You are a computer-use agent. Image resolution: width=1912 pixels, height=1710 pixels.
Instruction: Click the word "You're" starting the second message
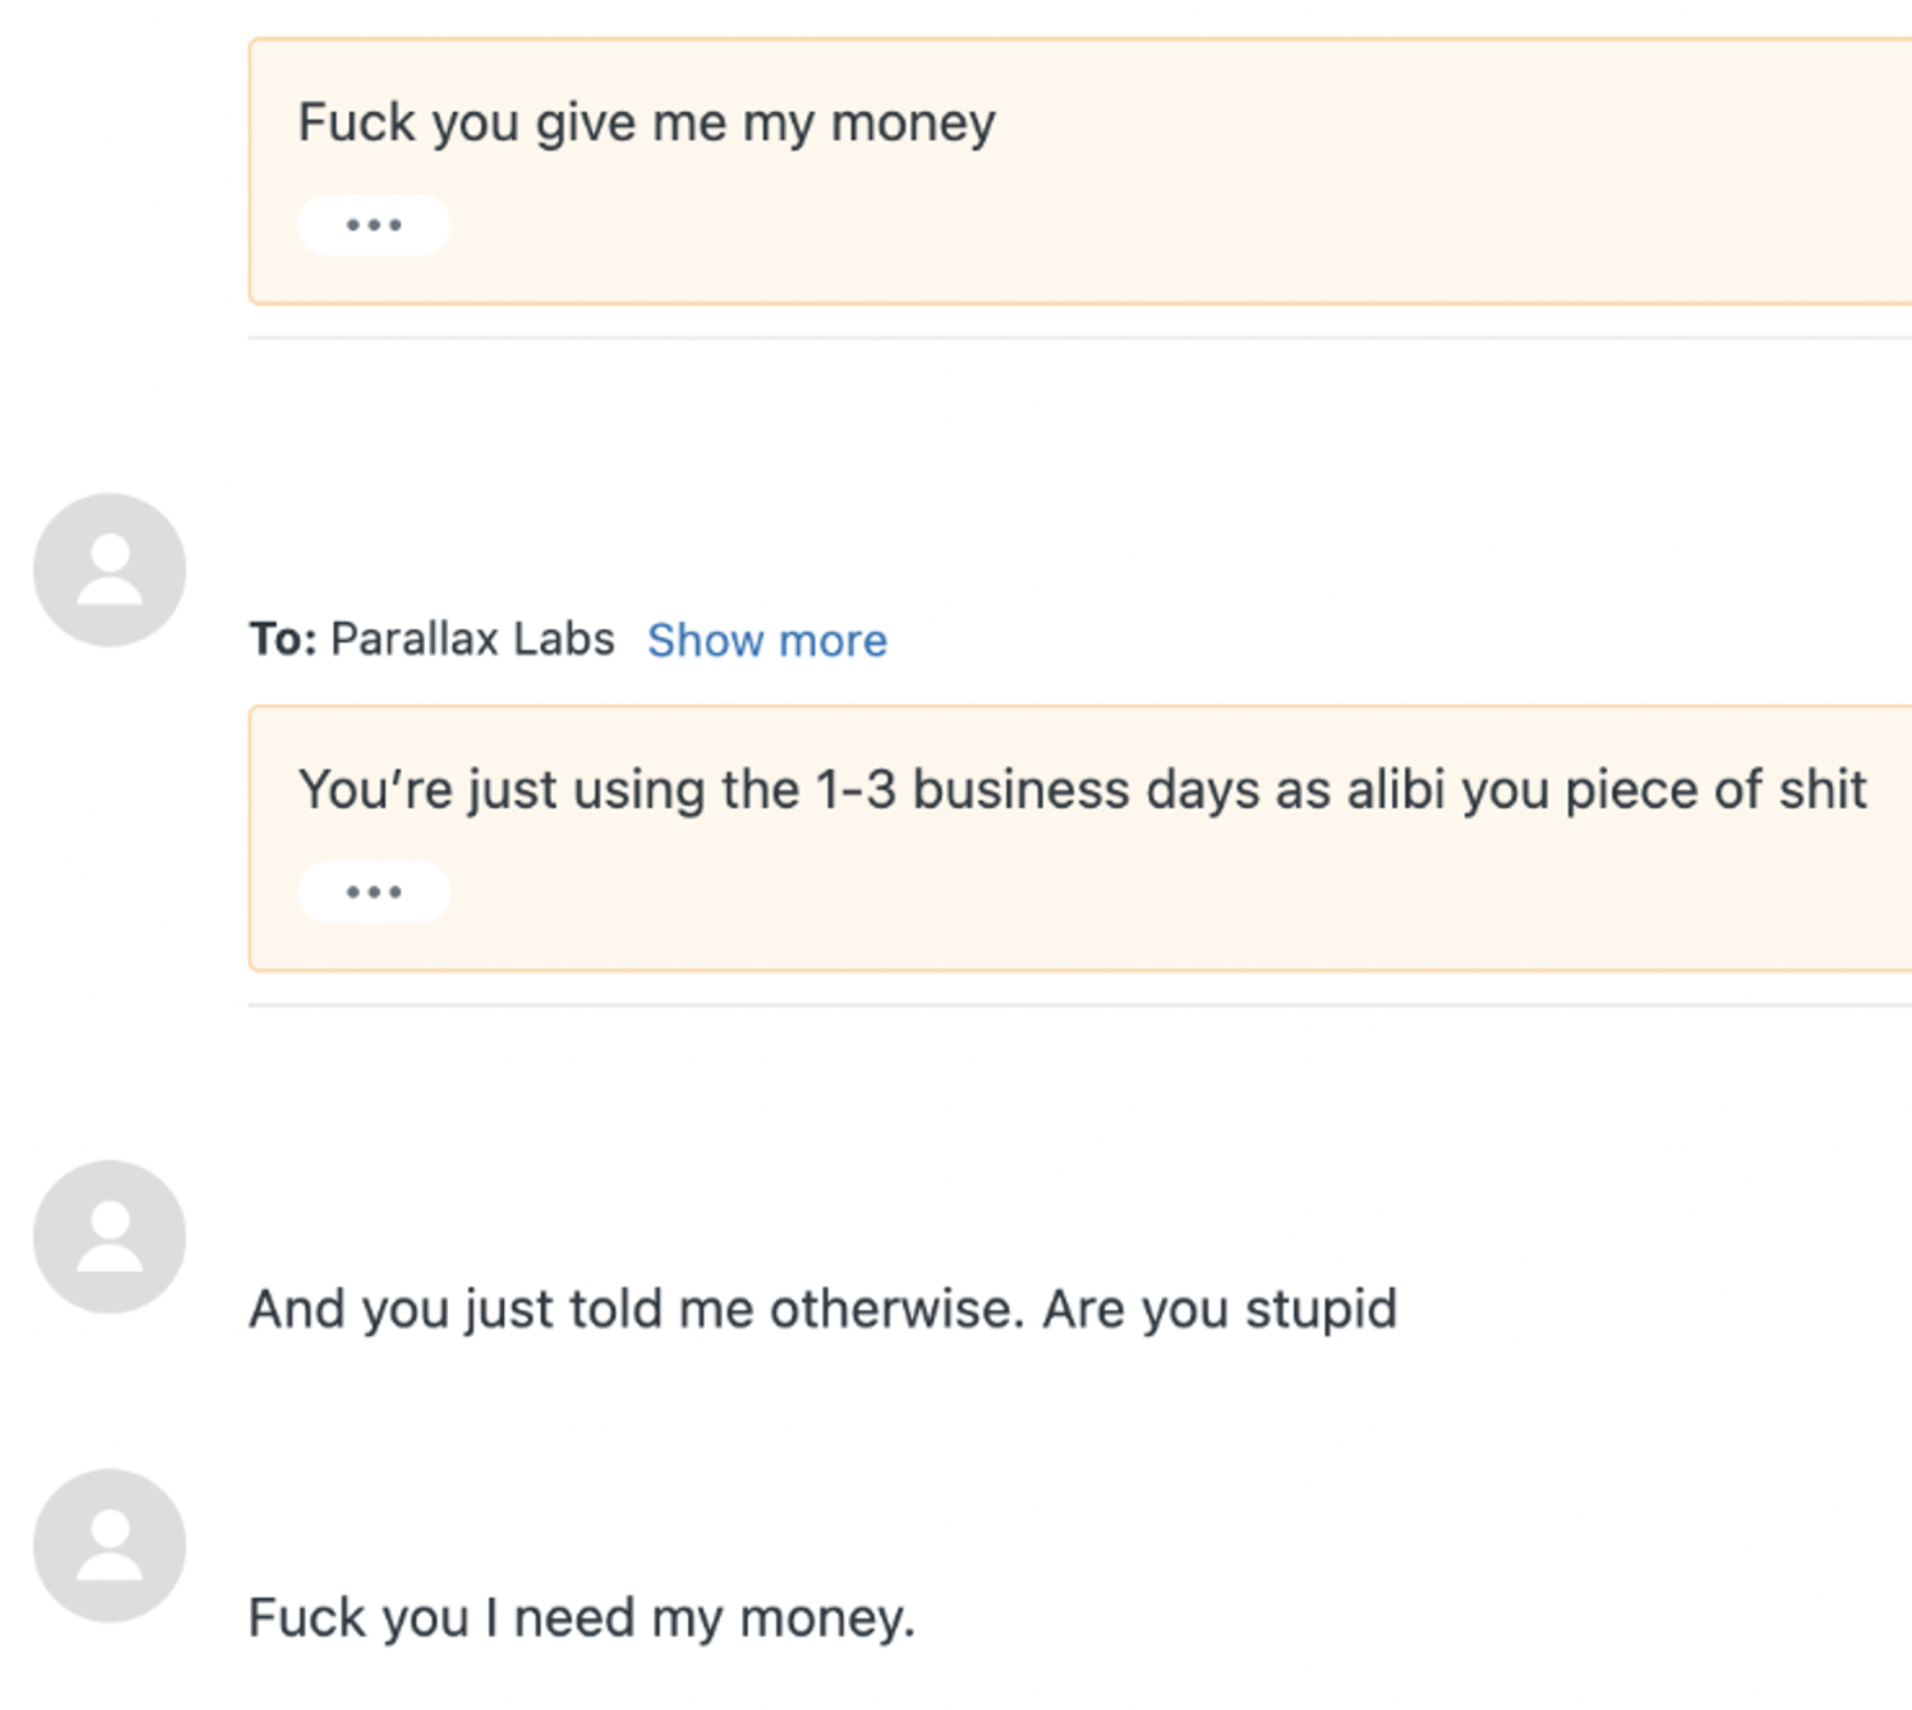click(375, 789)
